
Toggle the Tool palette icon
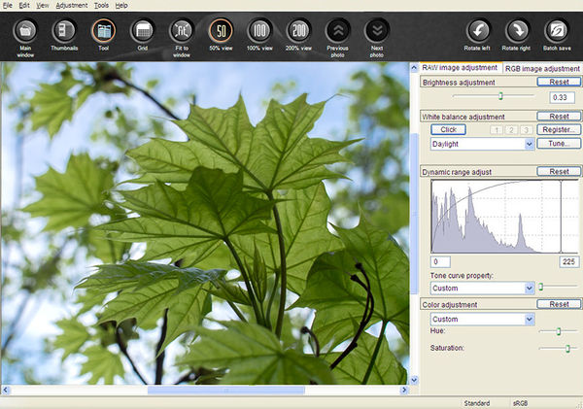click(103, 31)
